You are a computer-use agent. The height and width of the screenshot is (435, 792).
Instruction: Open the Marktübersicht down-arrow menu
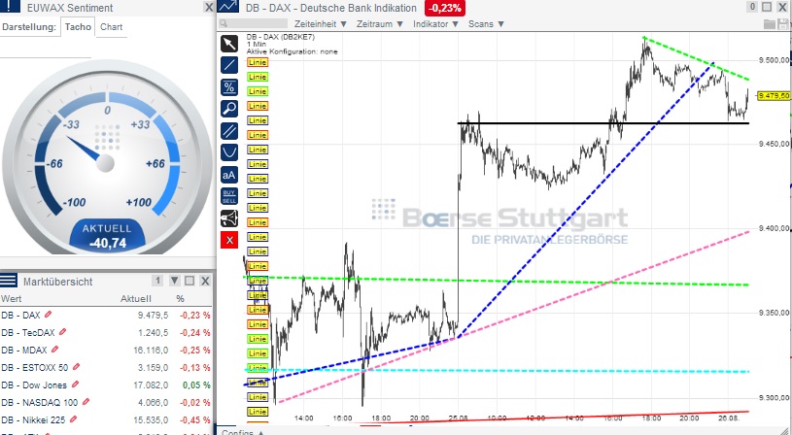tap(174, 281)
